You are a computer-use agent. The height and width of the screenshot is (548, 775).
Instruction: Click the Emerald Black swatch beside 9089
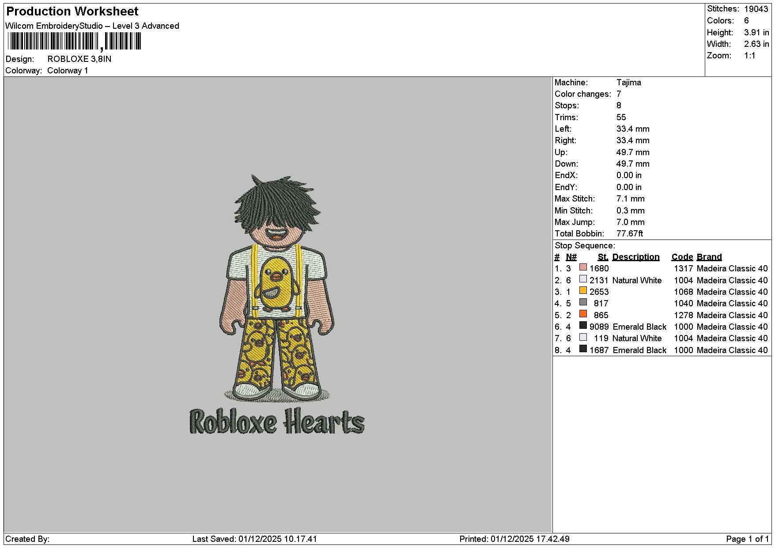point(583,326)
